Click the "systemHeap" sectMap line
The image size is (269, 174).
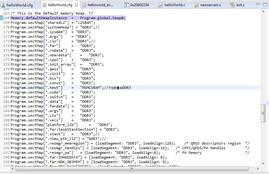55,27
